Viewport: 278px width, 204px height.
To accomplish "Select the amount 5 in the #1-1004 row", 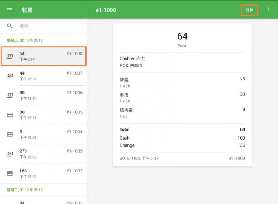I will (x=21, y=132).
